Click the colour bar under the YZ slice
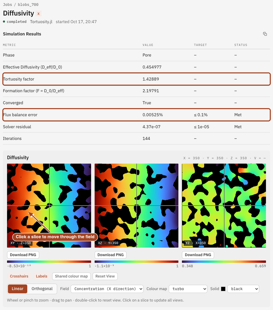 click(x=224, y=262)
